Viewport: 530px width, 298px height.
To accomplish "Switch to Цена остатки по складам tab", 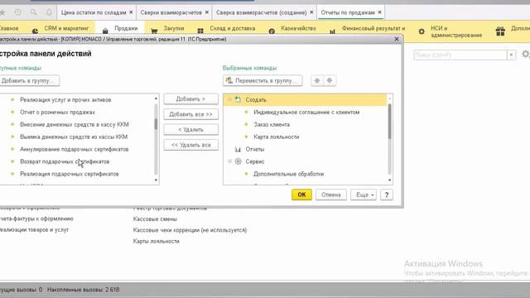I will (94, 12).
